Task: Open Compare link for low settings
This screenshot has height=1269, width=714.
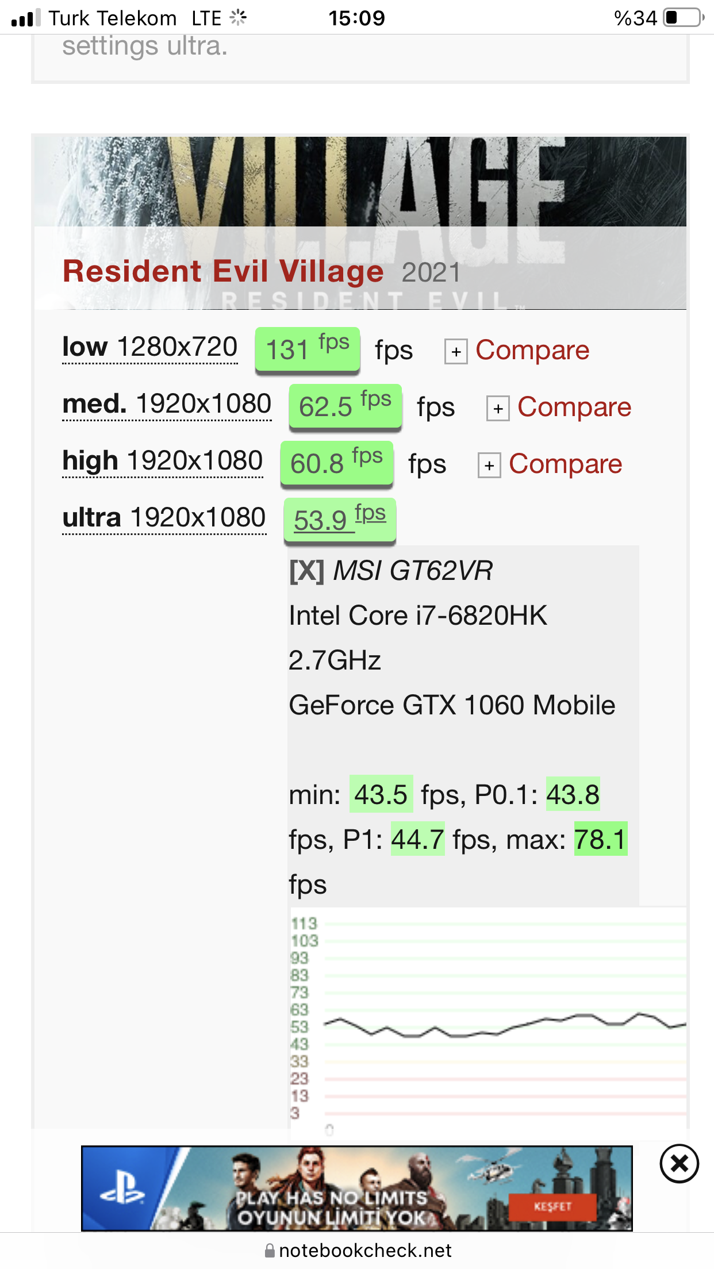Action: point(532,350)
